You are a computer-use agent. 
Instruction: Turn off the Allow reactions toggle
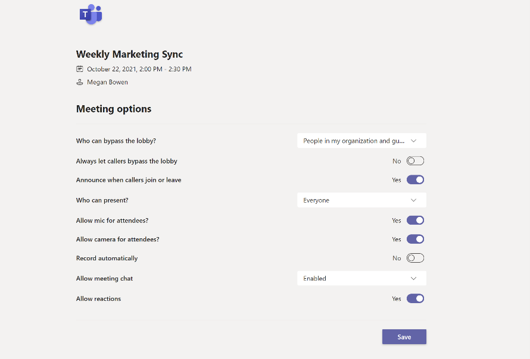(415, 299)
